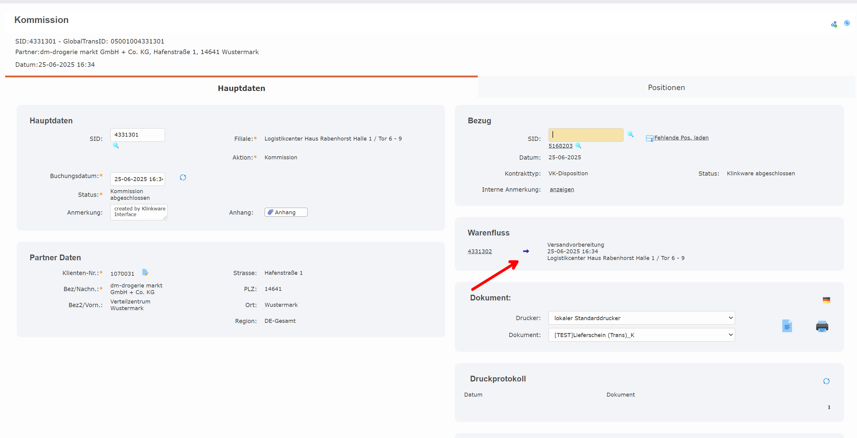Screen dimensions: 857x438
Task: Click the magnifier icon beside 5168203
Action: point(578,145)
